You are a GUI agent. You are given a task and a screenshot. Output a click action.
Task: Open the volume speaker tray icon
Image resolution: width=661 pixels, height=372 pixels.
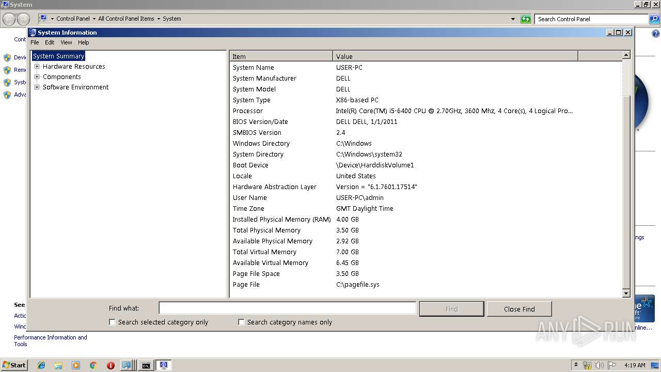point(600,365)
